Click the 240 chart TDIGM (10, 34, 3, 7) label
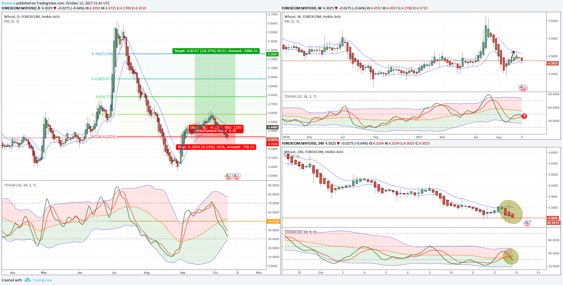 click(300, 232)
